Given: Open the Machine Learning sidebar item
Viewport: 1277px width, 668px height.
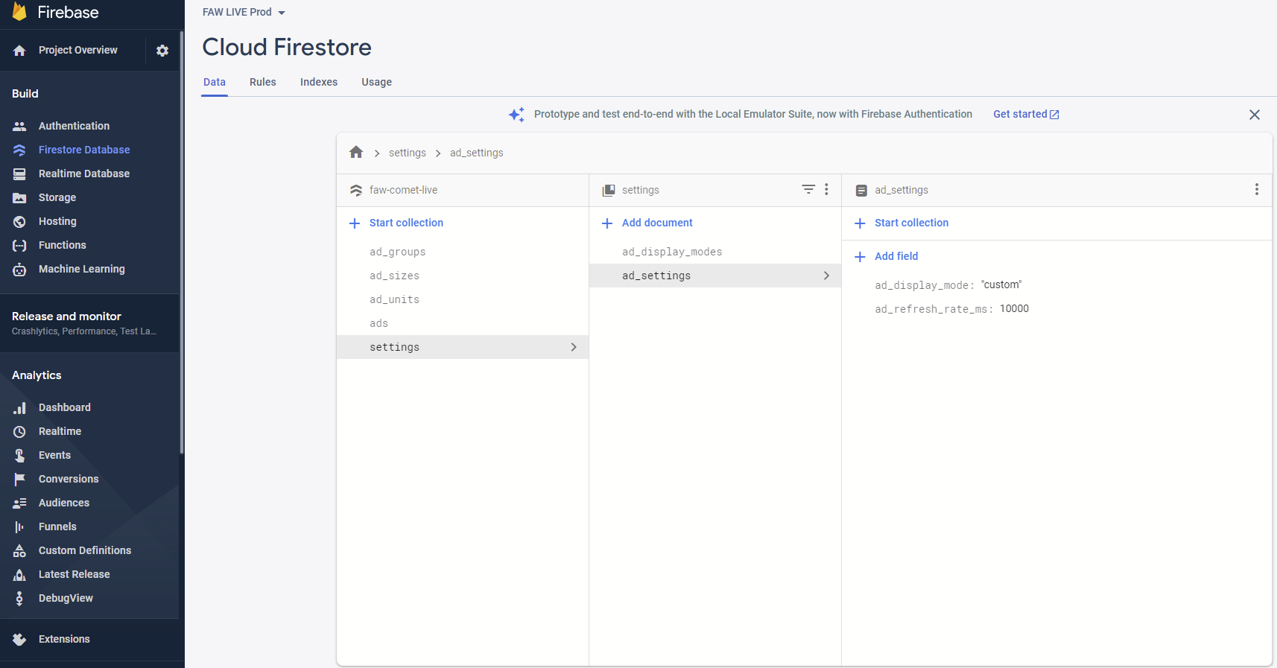Looking at the screenshot, I should tap(81, 269).
